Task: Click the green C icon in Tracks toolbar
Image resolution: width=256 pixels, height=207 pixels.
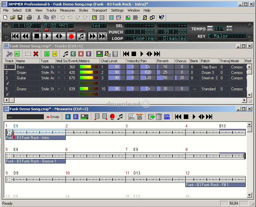Action: tap(73, 54)
